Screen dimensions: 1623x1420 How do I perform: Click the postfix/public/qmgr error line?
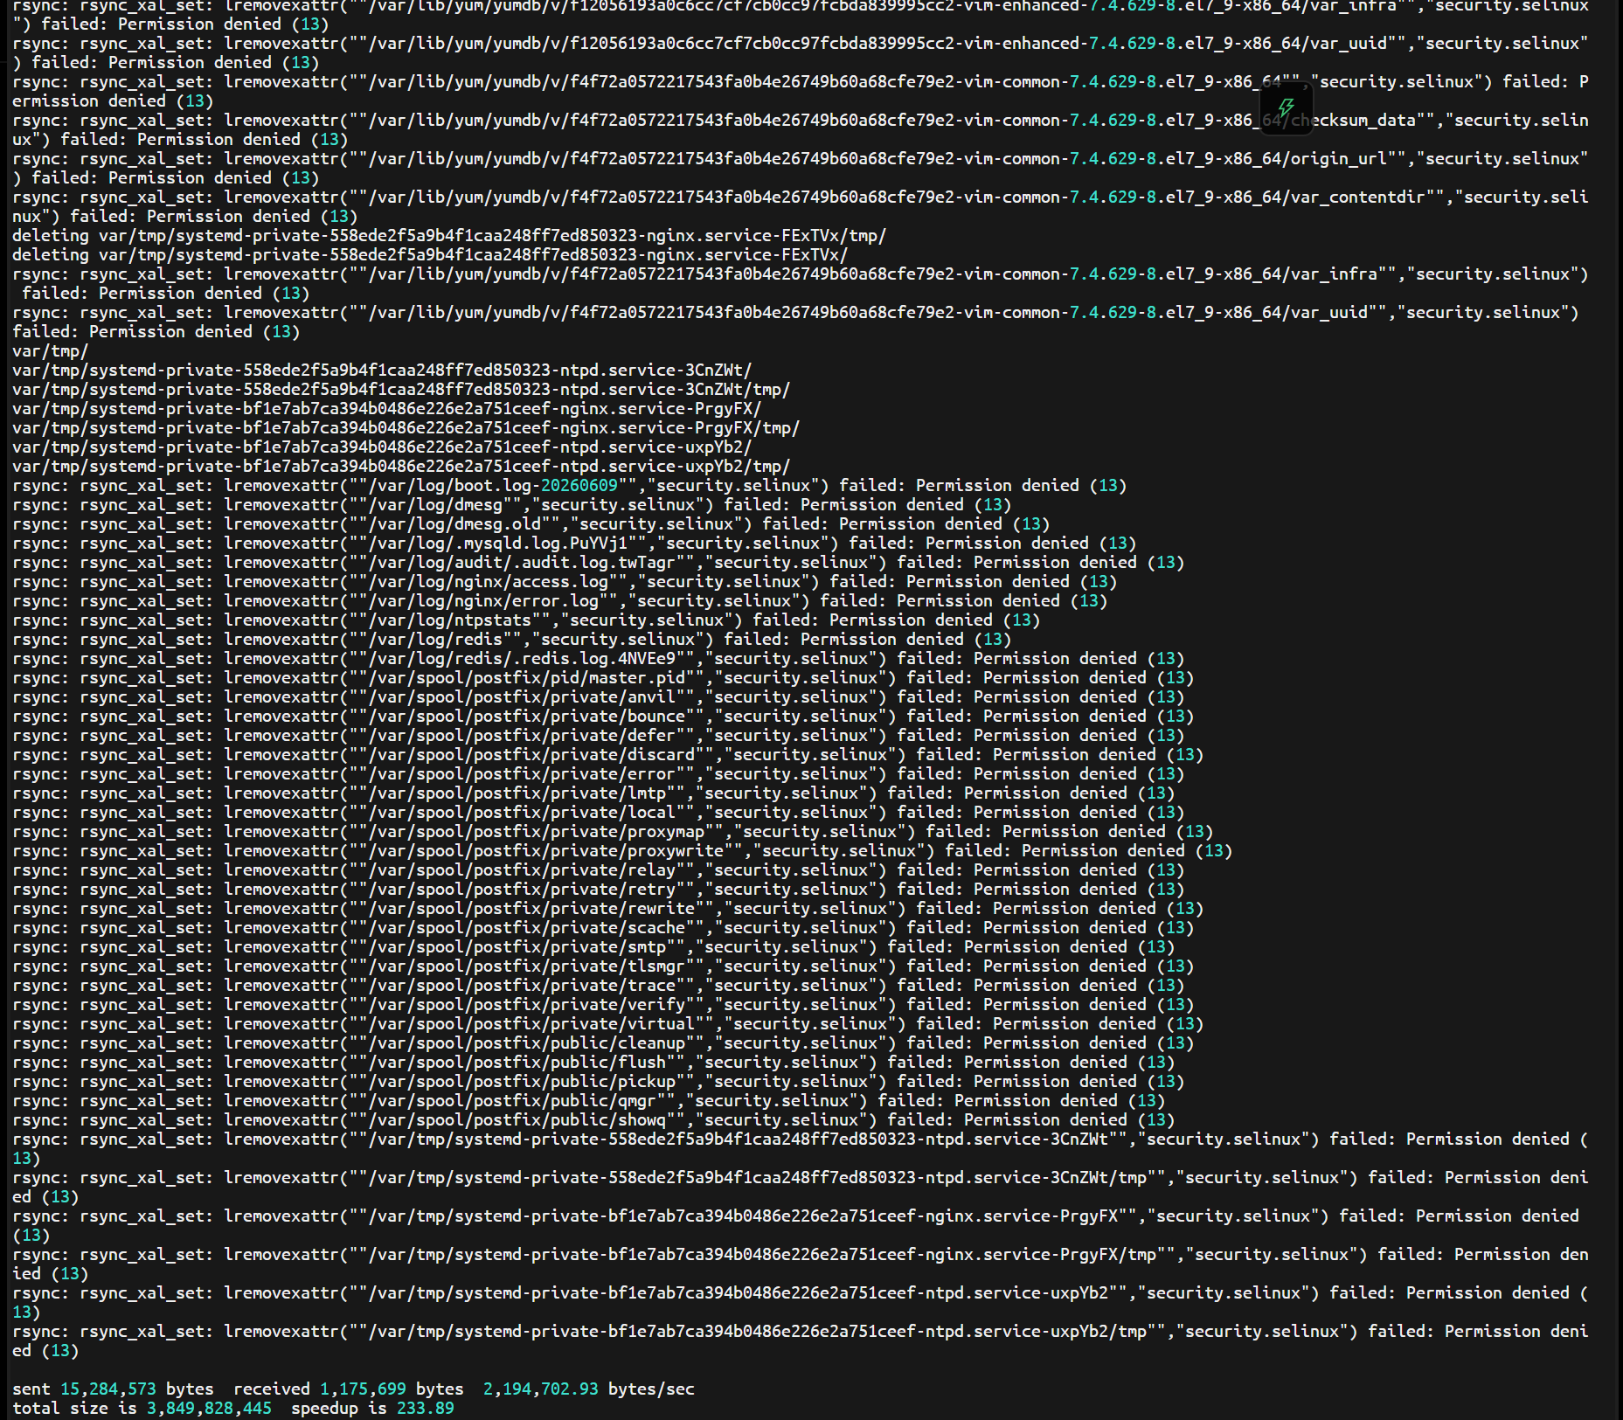[588, 1101]
